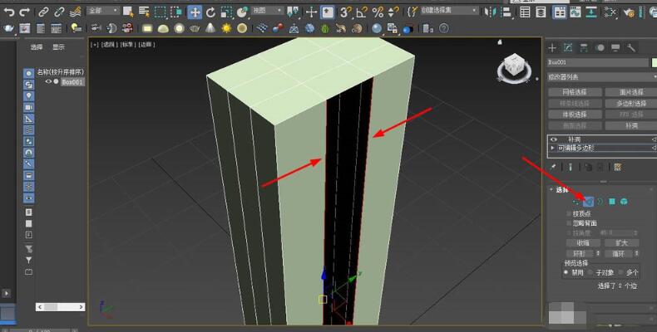Toggle the Spinner Snap button
Screen dimensions: 657x332
[393, 12]
